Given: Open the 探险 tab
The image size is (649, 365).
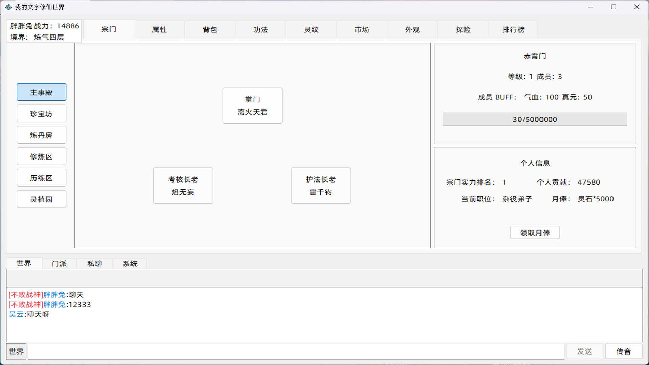Looking at the screenshot, I should click(462, 29).
